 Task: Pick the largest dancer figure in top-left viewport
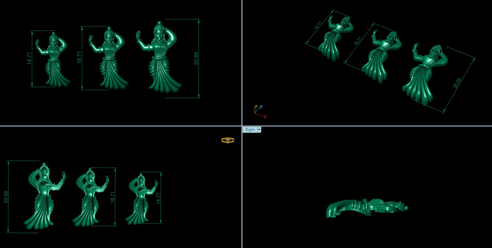159,57
